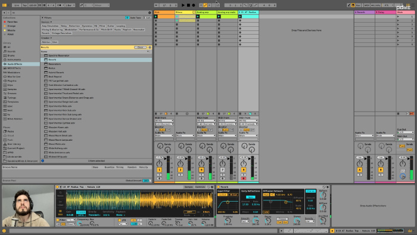This screenshot has width=417, height=235.
Task: Select the Modulation filter tag
Action: point(71,30)
